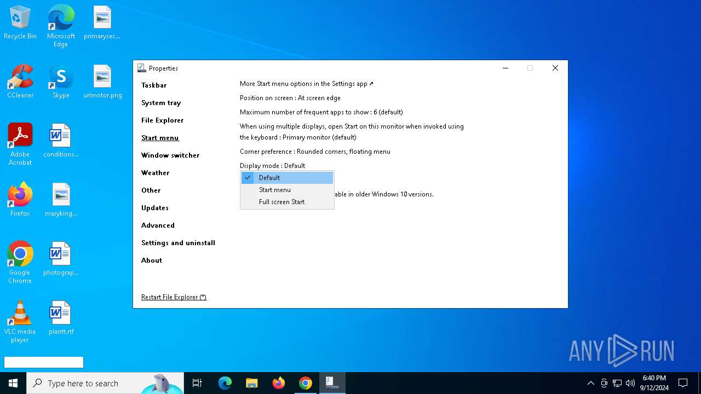
Task: Switch to the Advanced section
Action: click(x=158, y=225)
